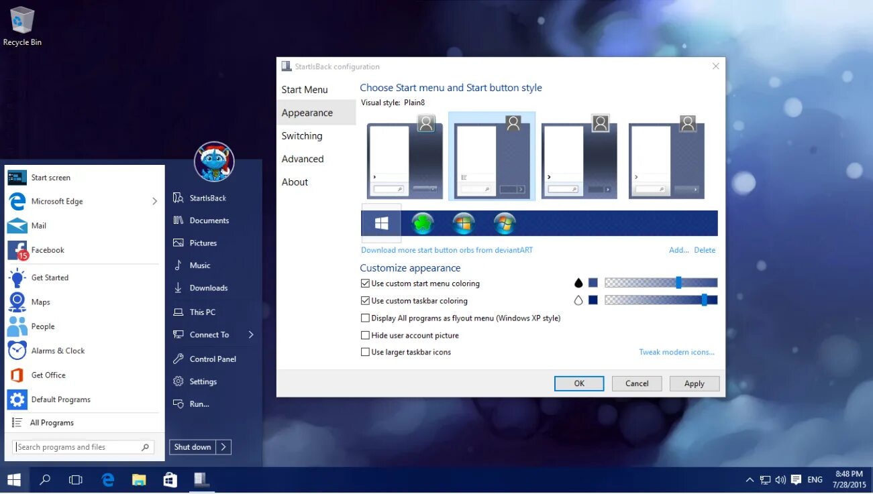Launch Edge from the taskbar

[x=107, y=480]
